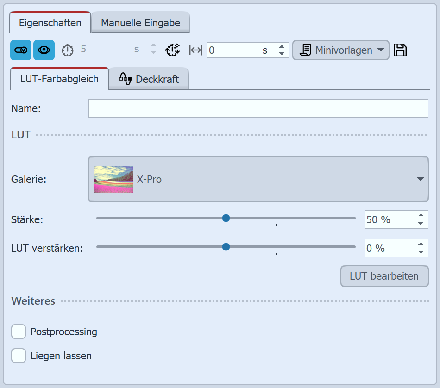
Task: Click the link toggle icon in the toolbar
Action: point(21,50)
